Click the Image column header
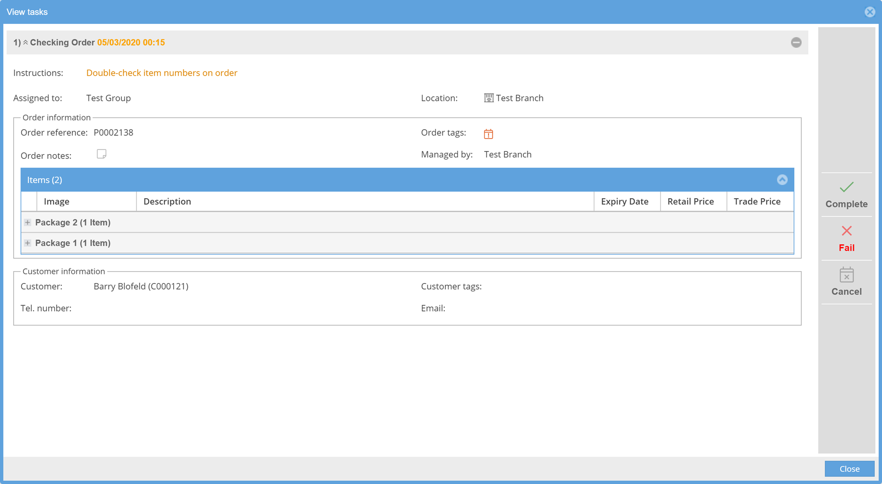 [x=57, y=201]
